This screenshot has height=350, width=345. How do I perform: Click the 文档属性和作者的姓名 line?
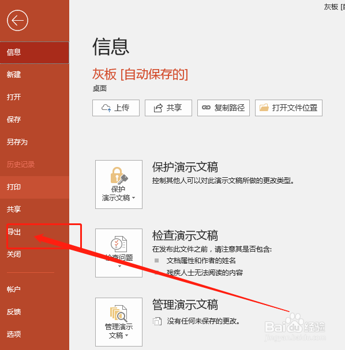point(201,261)
